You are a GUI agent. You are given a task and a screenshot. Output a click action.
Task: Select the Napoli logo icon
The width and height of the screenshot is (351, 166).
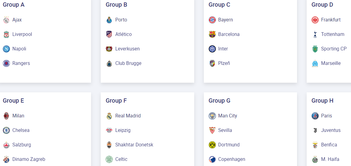6,49
